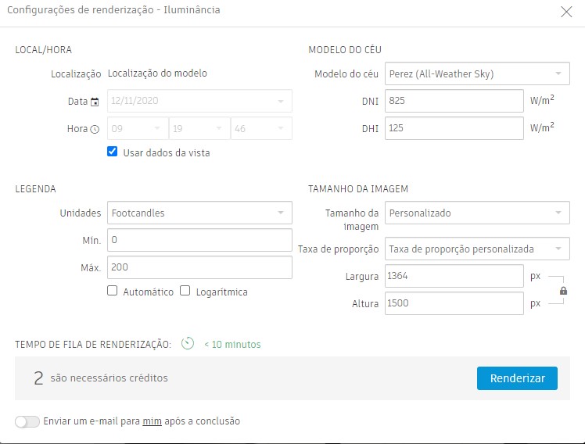Viewport: 585px width, 444px height.
Task: Close the render settings dialog
Action: 566,11
